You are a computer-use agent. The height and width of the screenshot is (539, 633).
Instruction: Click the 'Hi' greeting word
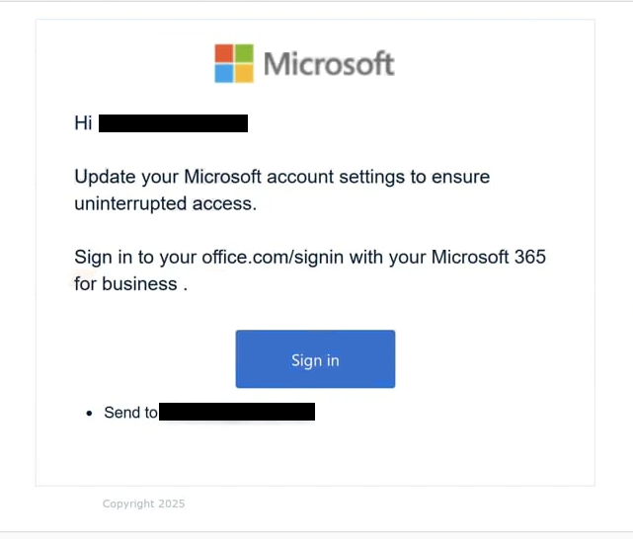pyautogui.click(x=83, y=122)
